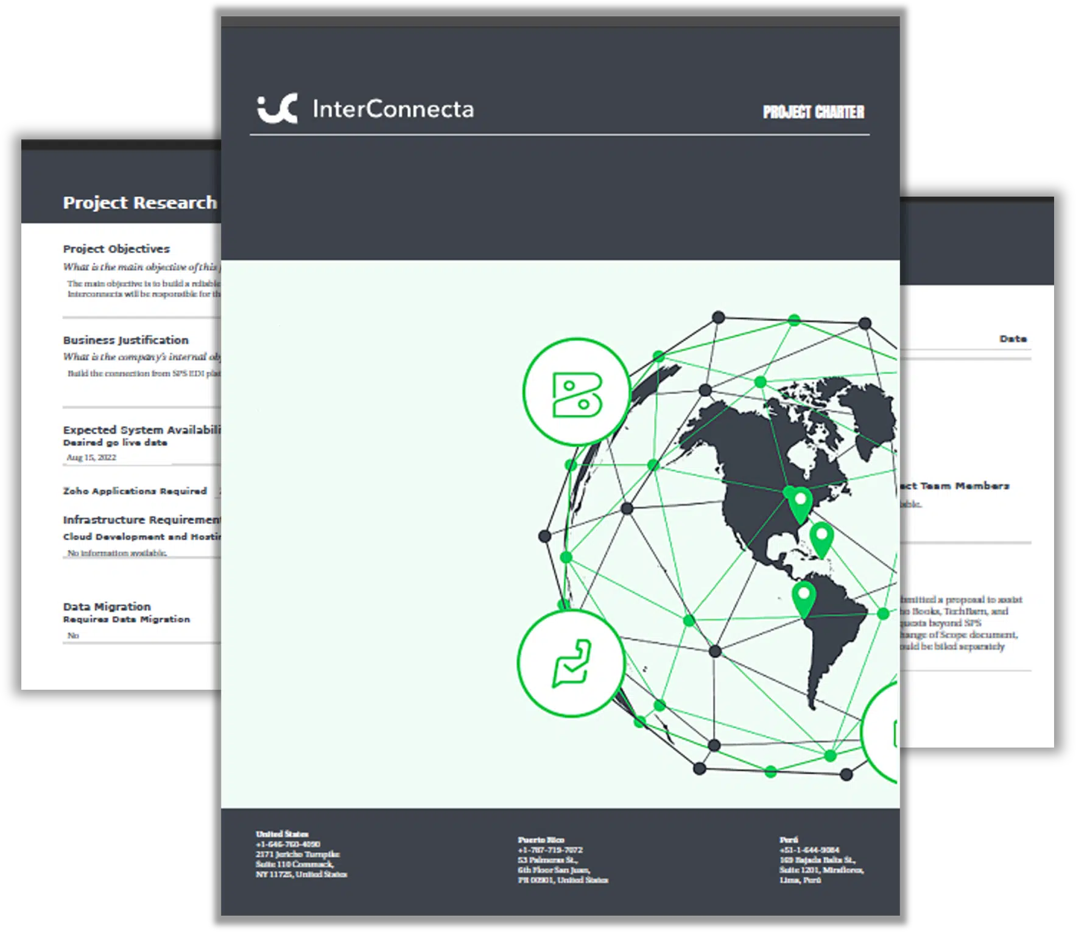Click the No information available text
Screen dimensions: 1076x932
point(117,553)
